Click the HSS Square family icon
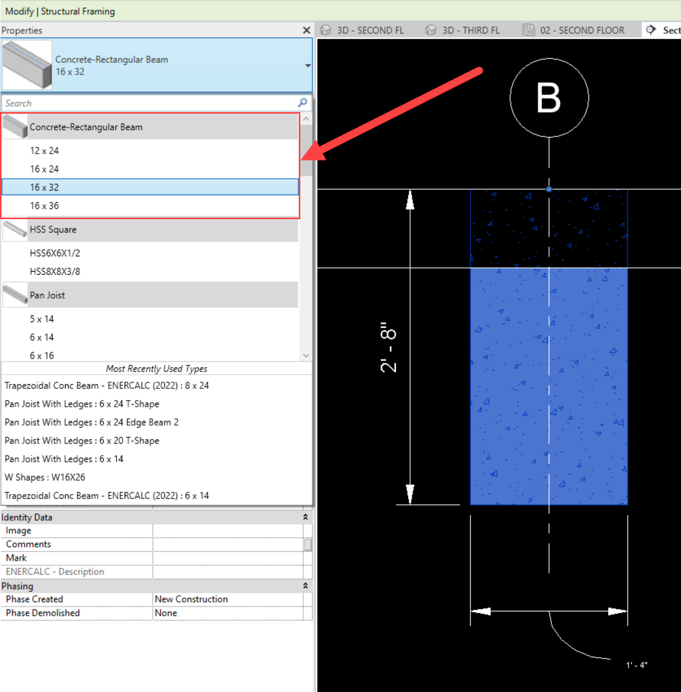The height and width of the screenshot is (692, 681). click(x=15, y=230)
